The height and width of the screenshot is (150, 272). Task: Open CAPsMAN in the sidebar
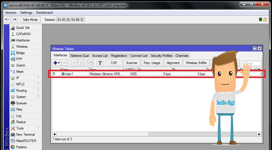26,34
